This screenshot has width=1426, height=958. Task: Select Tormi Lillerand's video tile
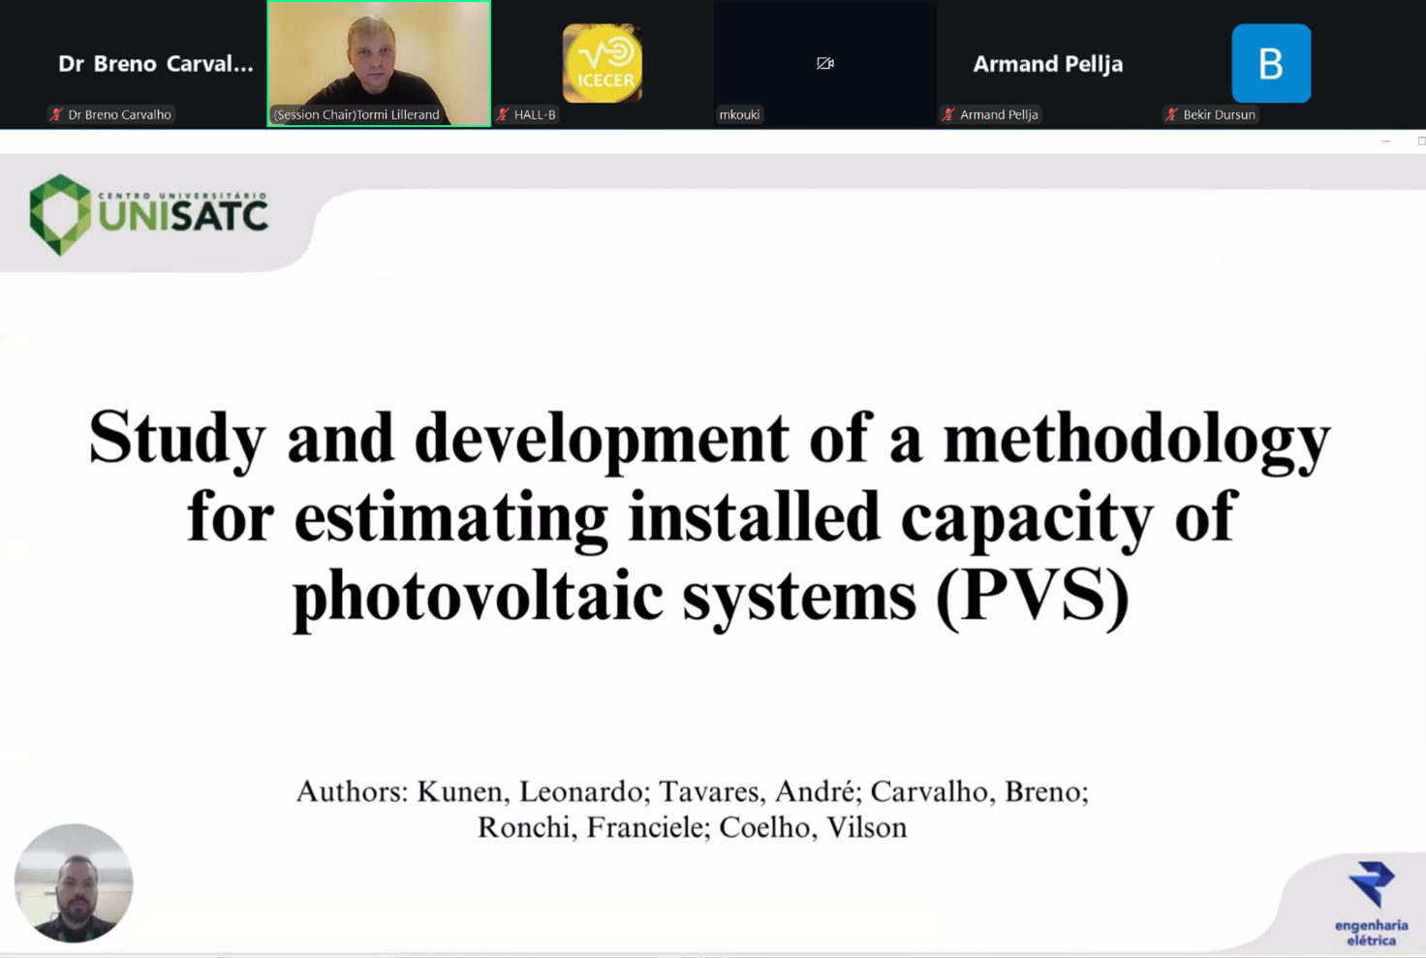(379, 56)
